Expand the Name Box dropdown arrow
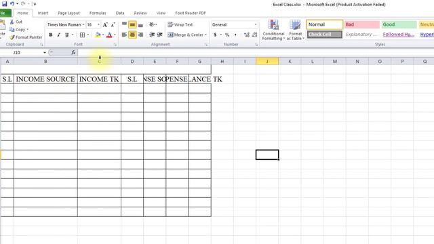The width and height of the screenshot is (434, 244). click(45, 53)
